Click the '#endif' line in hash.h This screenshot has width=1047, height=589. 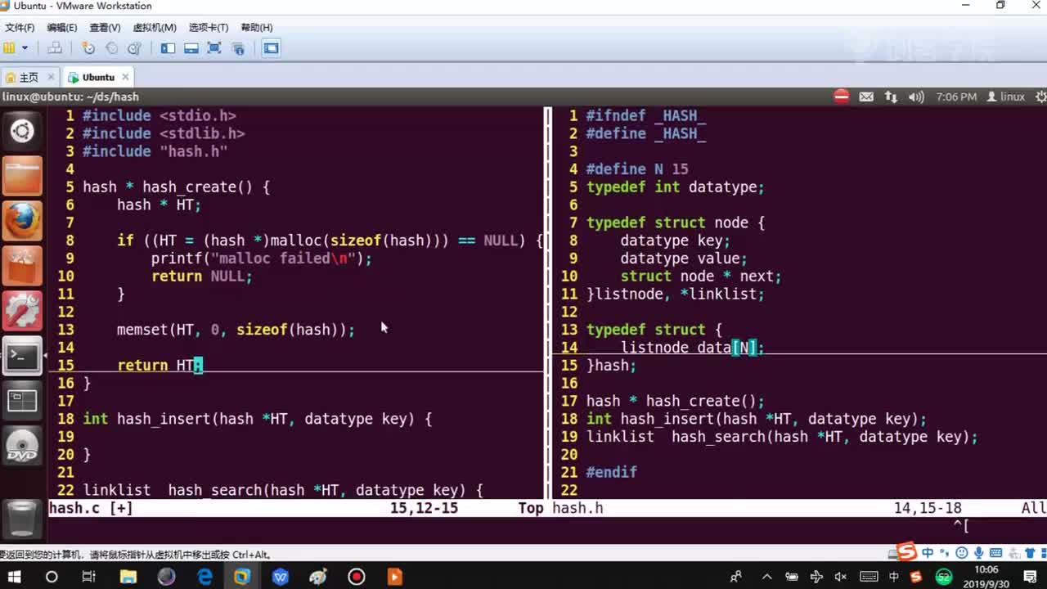(x=611, y=472)
